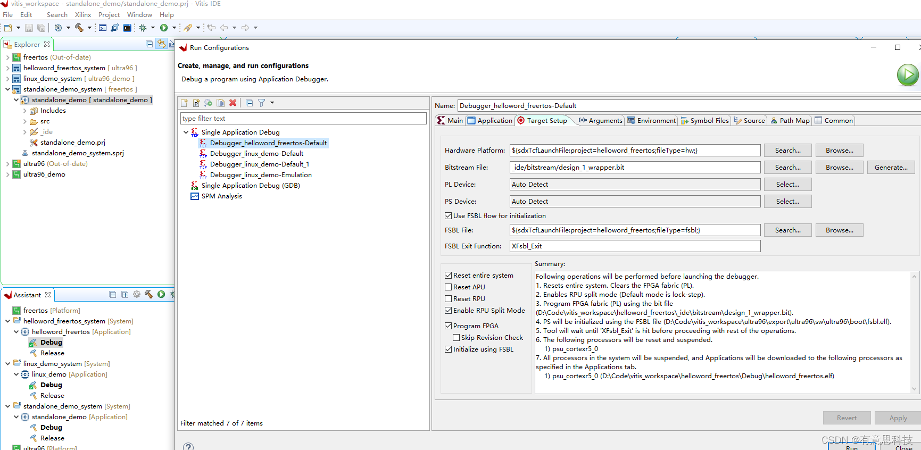The width and height of the screenshot is (921, 450).
Task: Expand the Includes folder
Action: (24, 111)
